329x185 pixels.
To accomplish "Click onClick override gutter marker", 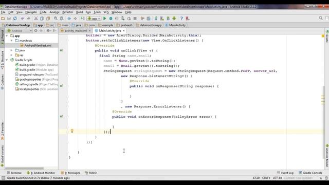I will coord(62,50).
